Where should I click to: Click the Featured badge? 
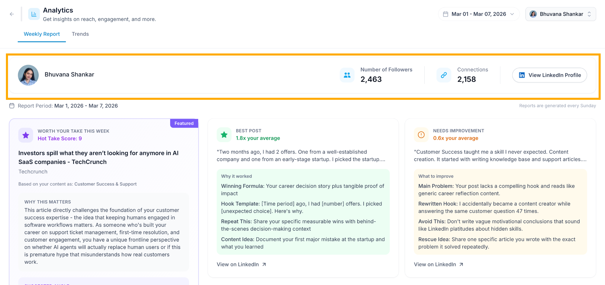[x=184, y=123]
